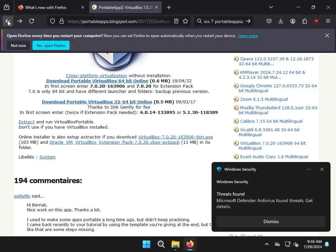
Task: Submit search with arrow icon
Action: pyautogui.click(x=248, y=21)
